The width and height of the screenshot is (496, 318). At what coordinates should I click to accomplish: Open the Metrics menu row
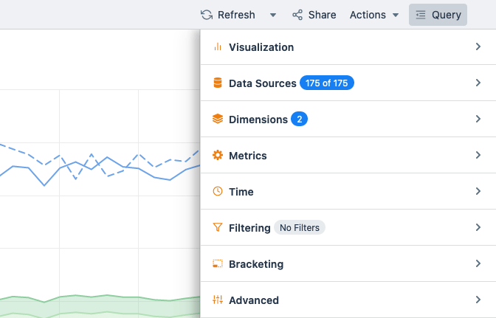pos(347,156)
